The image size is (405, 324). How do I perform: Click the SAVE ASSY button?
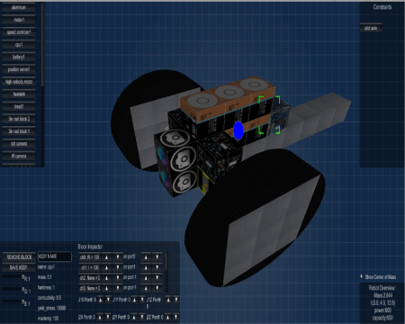19,267
